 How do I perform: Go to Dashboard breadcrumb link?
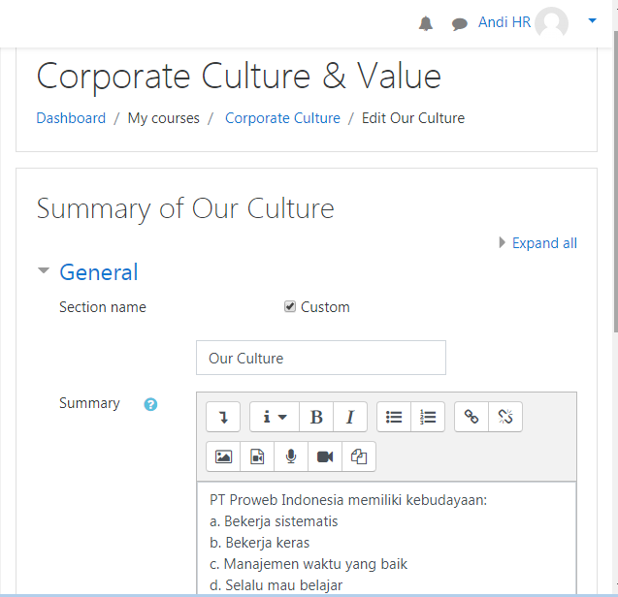point(71,118)
